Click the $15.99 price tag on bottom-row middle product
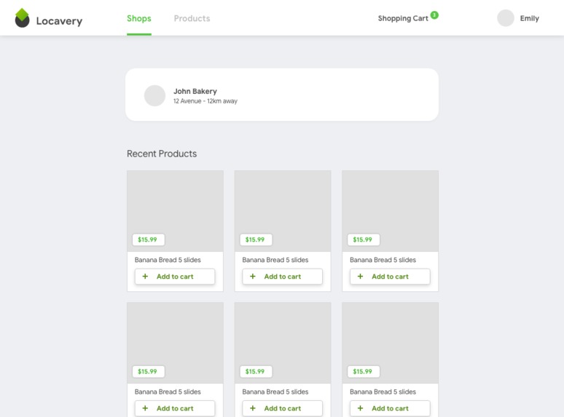Screen dimensions: 564x417 coord(256,371)
